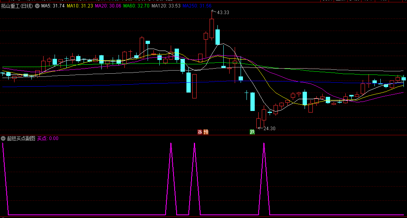407x218 pixels.
Task: Click the green 跌 marker icon
Action: 252,132
